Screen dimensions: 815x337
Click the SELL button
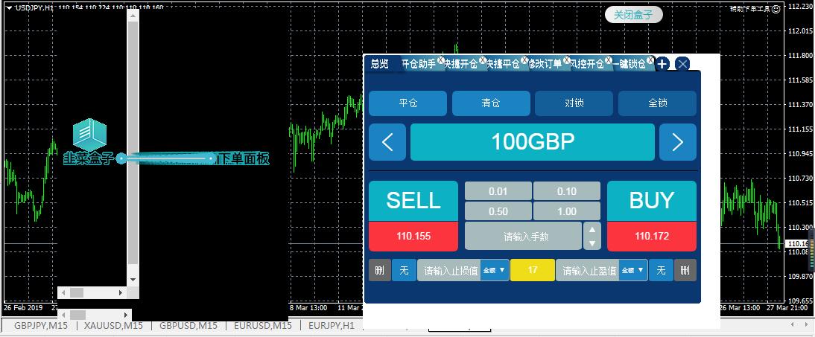(413, 201)
